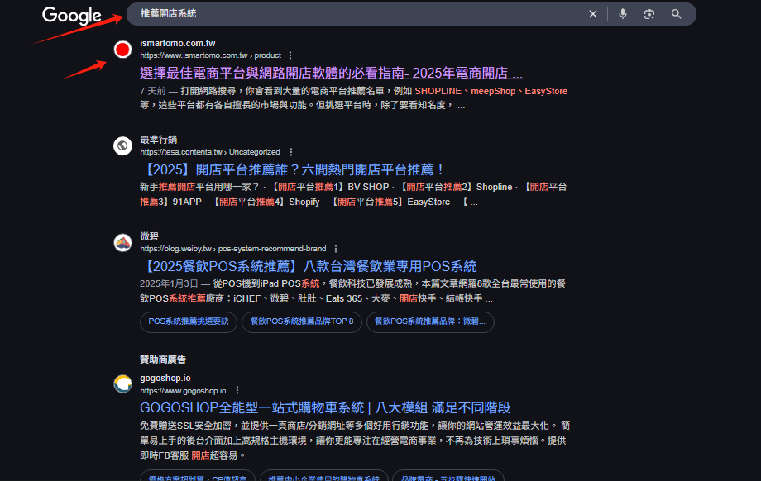The height and width of the screenshot is (481, 761).
Task: Clear the search box text
Action: 592,14
